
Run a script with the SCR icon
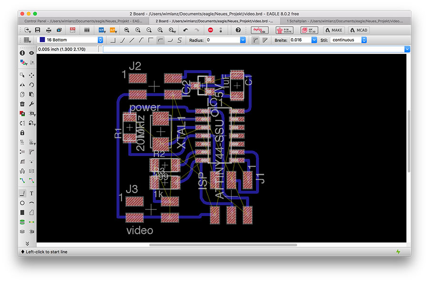102,30
